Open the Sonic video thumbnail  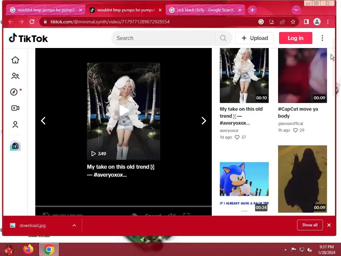click(x=244, y=187)
